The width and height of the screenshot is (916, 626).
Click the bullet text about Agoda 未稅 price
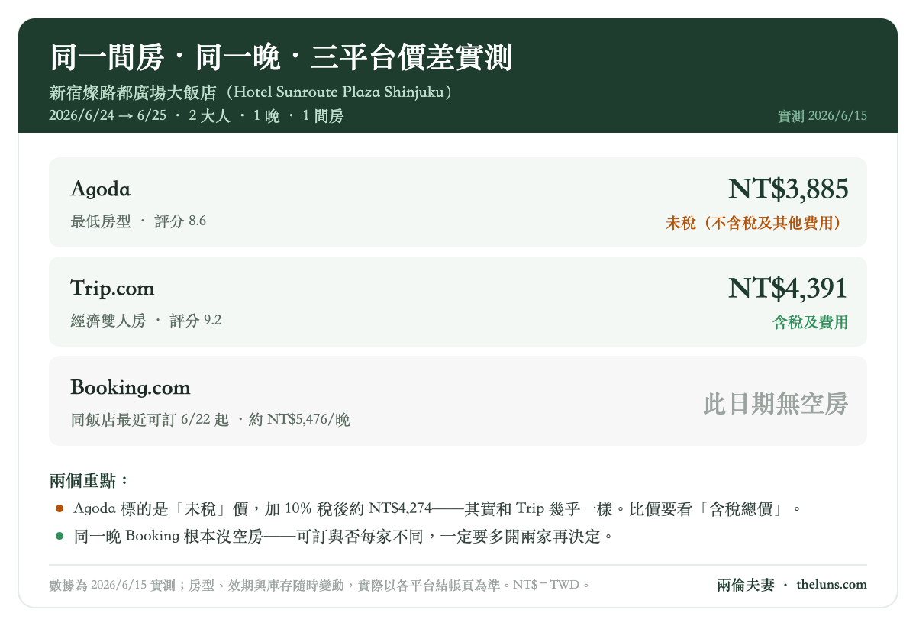437,508
